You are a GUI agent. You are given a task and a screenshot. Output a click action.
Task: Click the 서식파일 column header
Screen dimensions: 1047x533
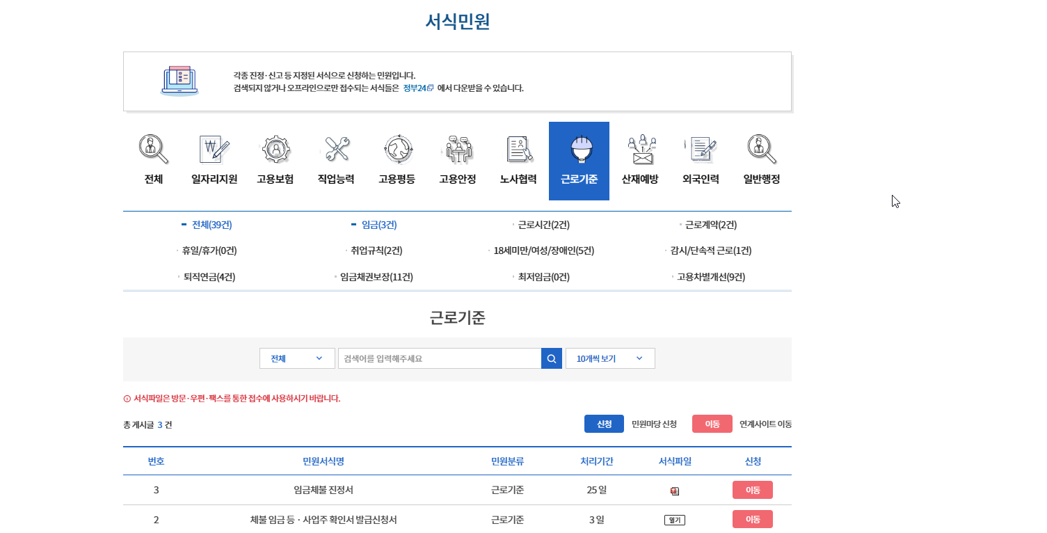675,461
